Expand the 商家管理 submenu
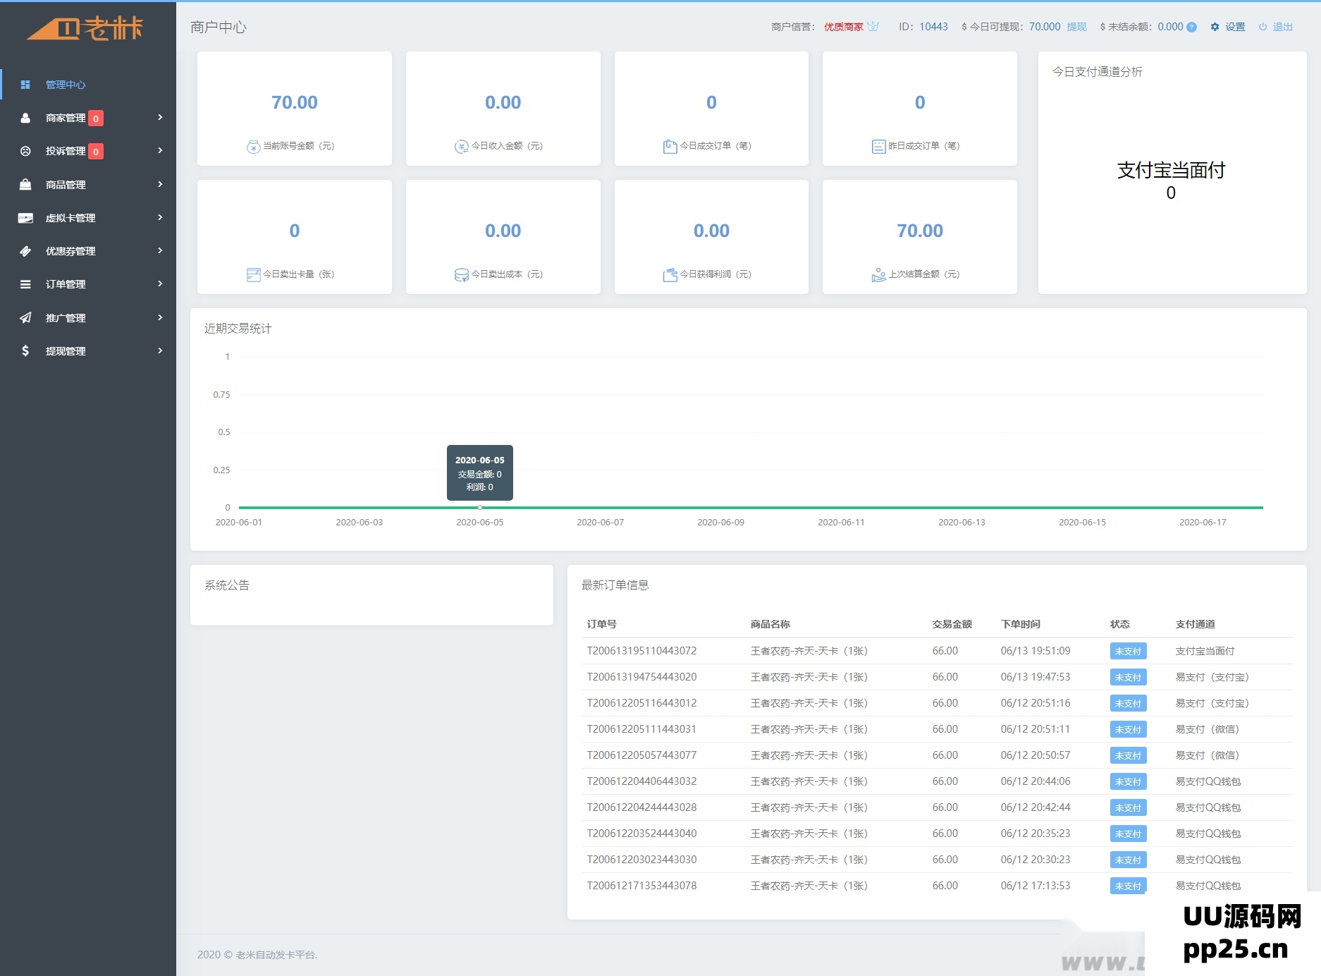 (x=161, y=118)
